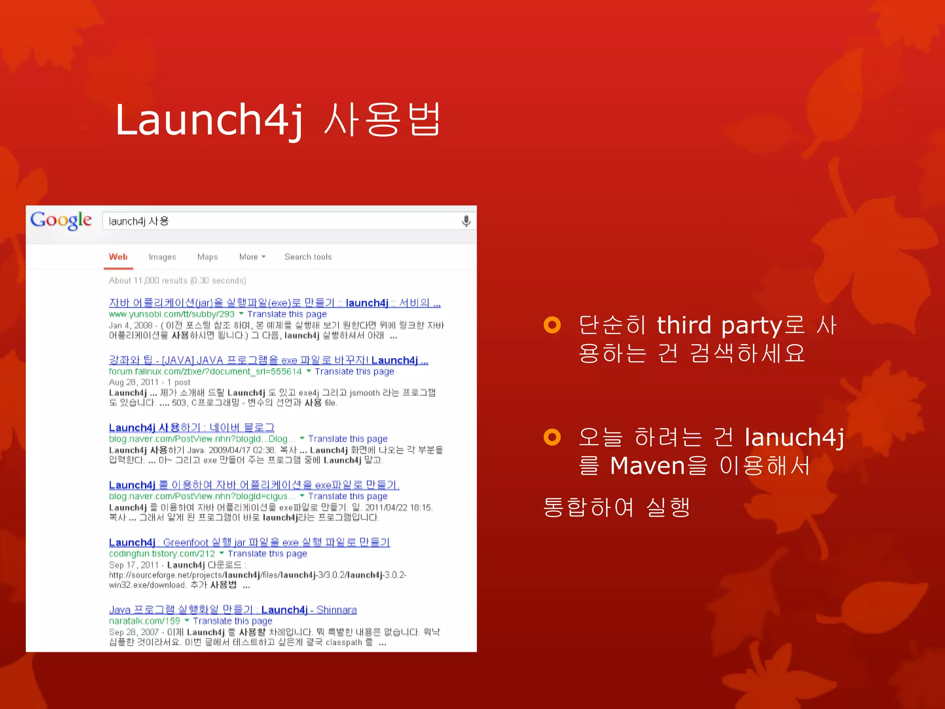The width and height of the screenshot is (945, 709).
Task: Open the yunsobi.com launch4j result link
Action: (x=275, y=303)
